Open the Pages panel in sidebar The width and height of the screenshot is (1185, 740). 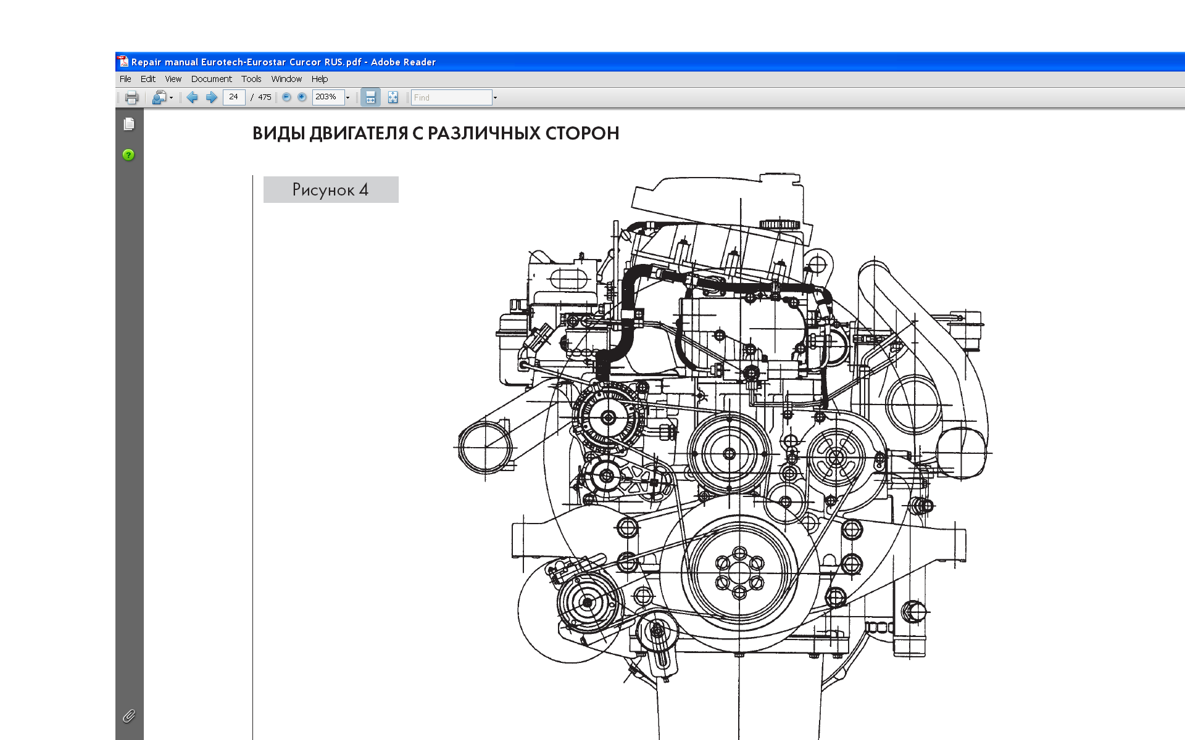(x=129, y=124)
